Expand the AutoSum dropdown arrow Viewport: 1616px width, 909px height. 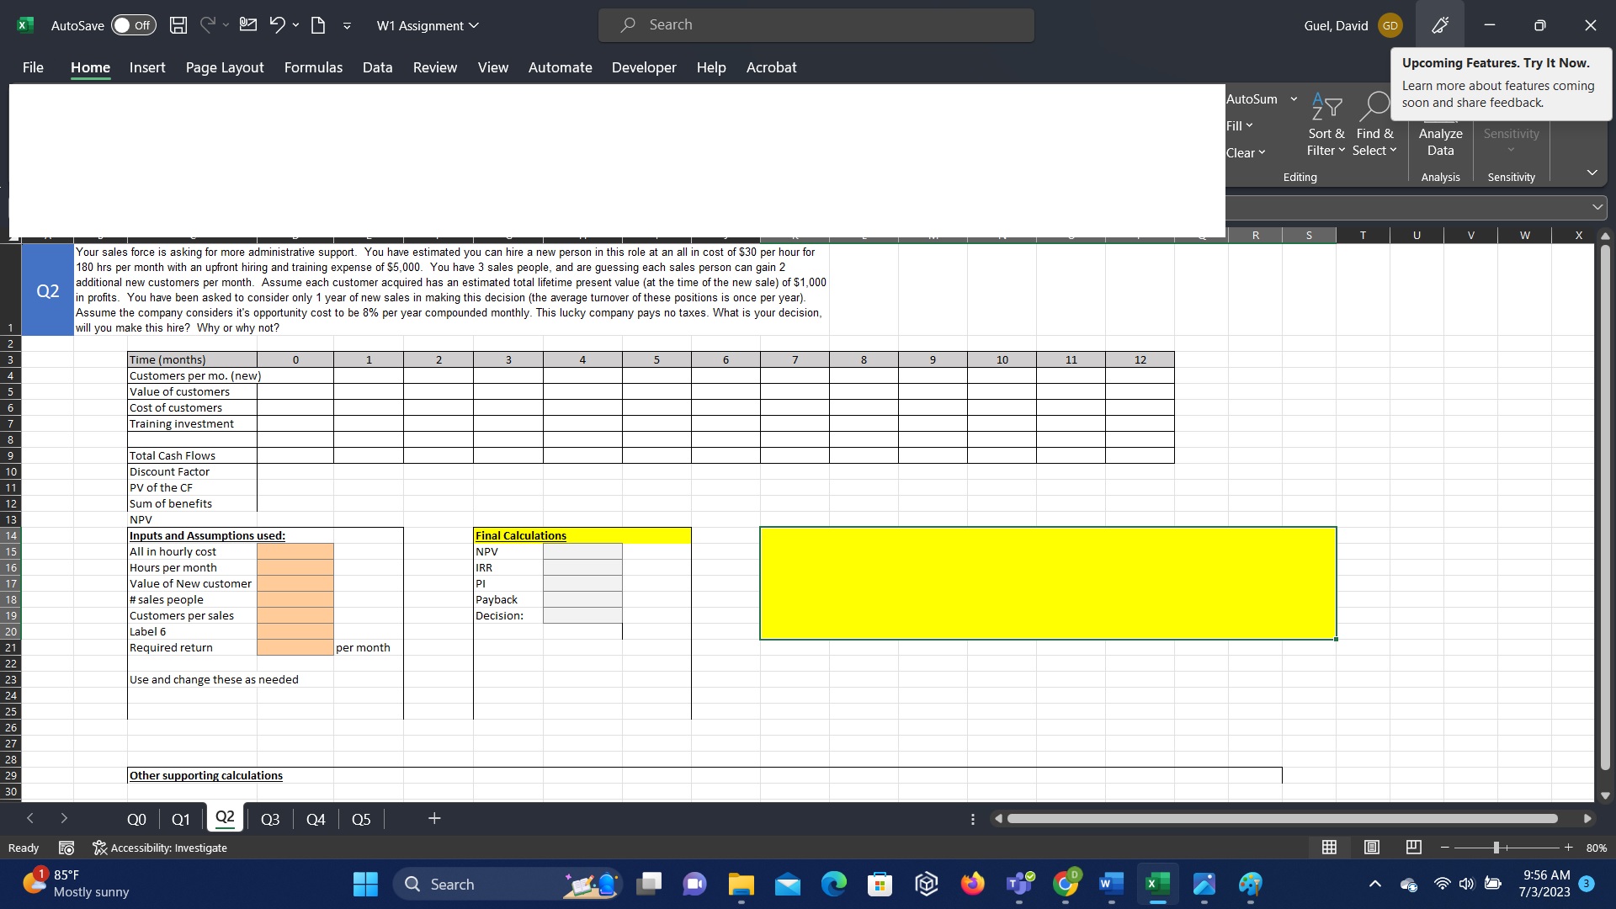coord(1294,99)
